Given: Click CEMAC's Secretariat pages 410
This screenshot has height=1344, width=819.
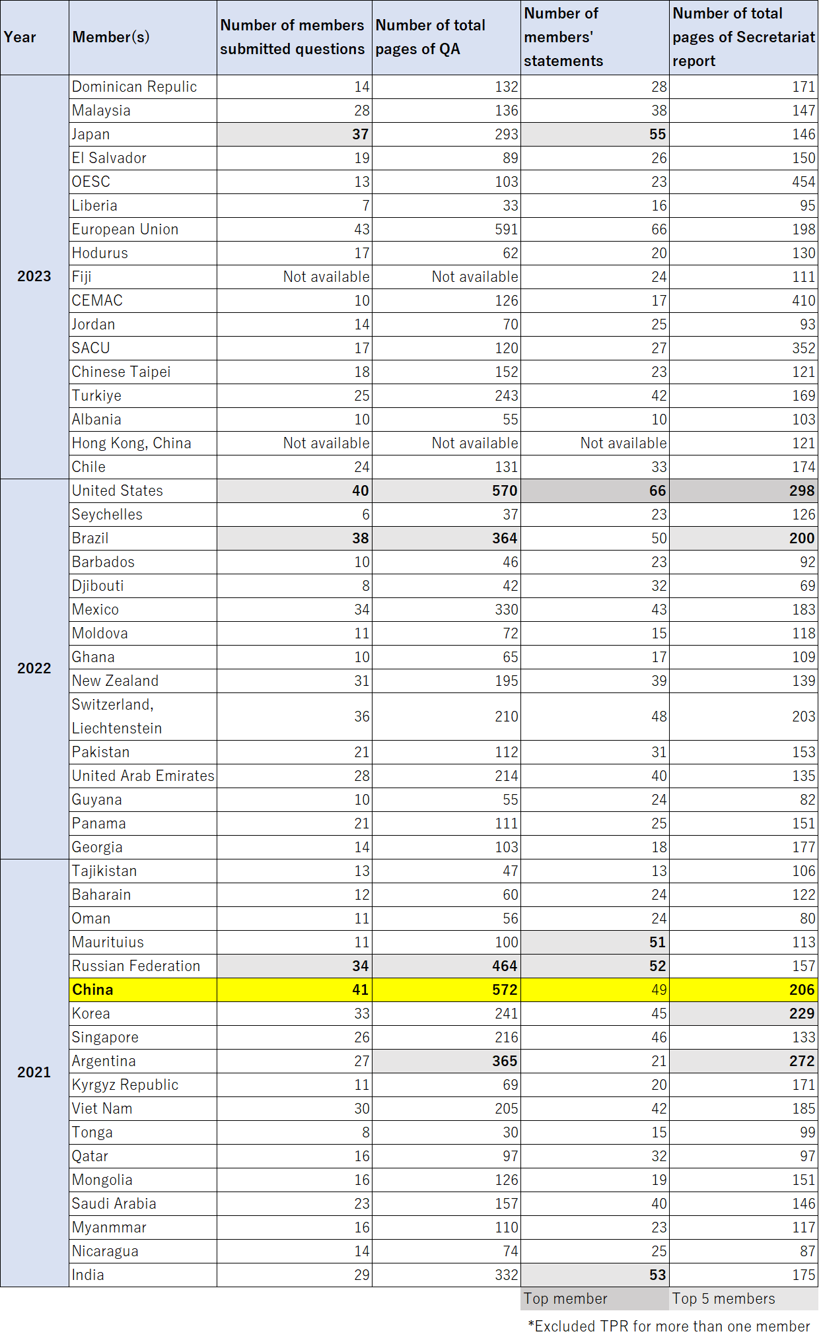Looking at the screenshot, I should click(x=744, y=301).
